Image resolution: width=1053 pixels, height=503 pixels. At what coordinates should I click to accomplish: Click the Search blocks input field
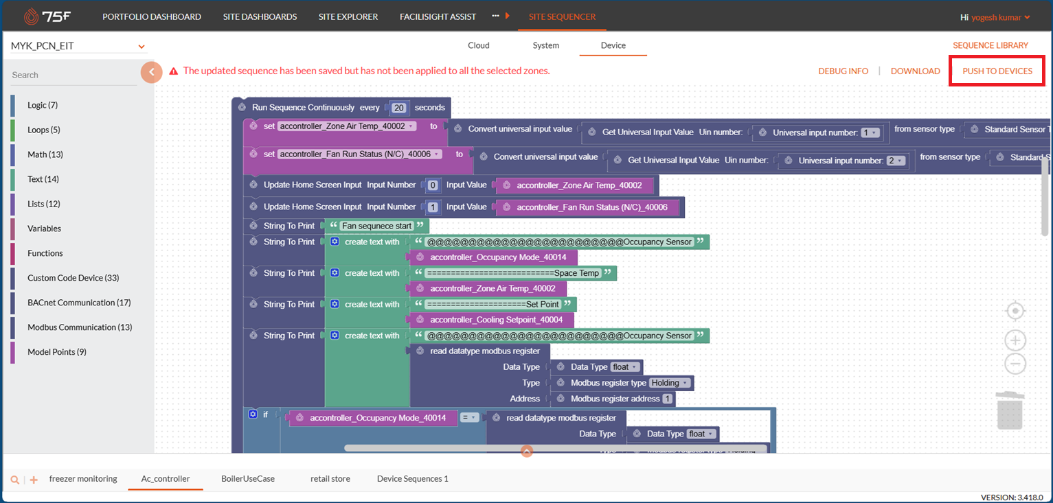pos(74,75)
